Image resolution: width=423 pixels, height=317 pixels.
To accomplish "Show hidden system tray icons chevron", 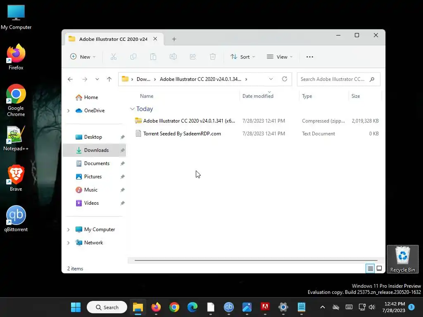I will pyautogui.click(x=322, y=307).
